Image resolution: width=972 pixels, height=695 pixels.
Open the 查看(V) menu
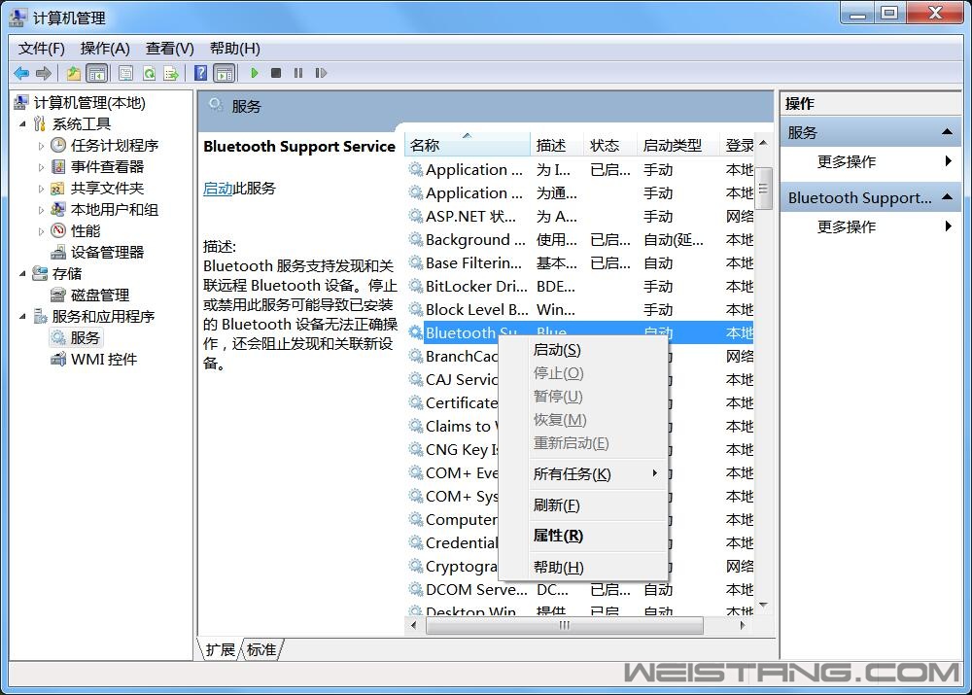pos(169,49)
